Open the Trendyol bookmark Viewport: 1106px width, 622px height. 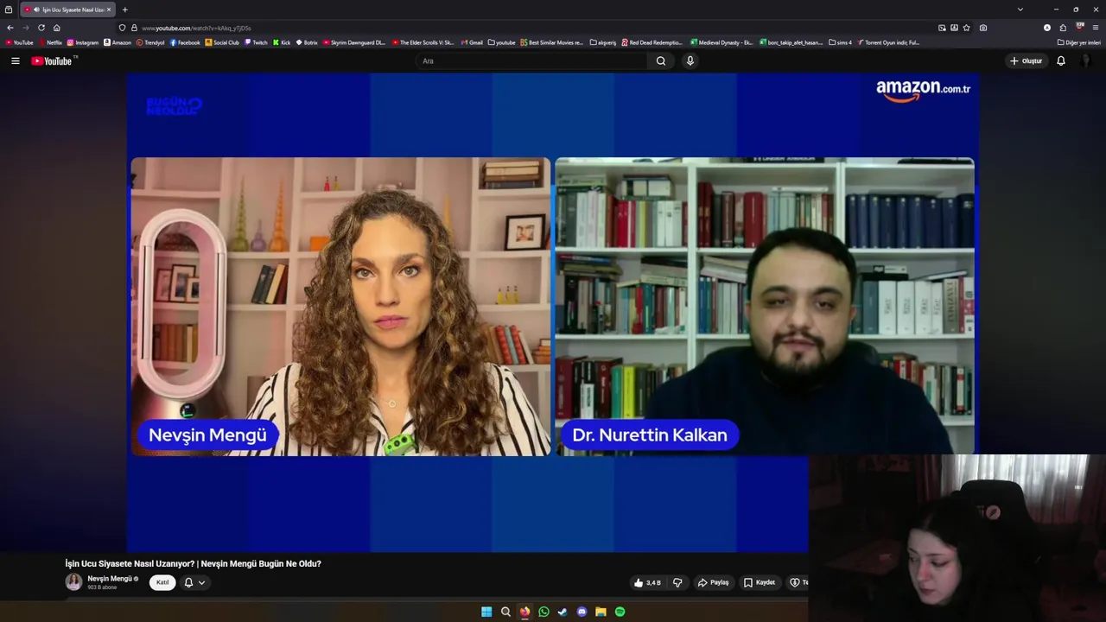150,42
